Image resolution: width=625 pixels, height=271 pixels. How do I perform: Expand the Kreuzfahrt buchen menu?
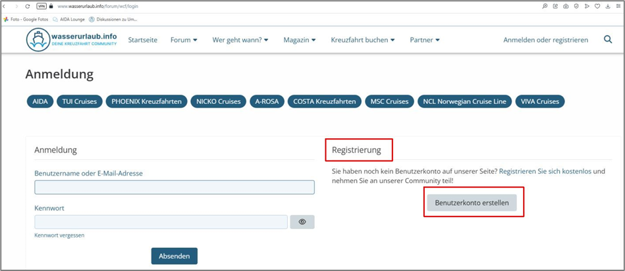pyautogui.click(x=363, y=40)
